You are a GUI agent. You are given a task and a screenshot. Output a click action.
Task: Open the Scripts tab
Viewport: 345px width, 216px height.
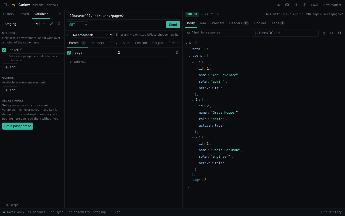(x=158, y=43)
